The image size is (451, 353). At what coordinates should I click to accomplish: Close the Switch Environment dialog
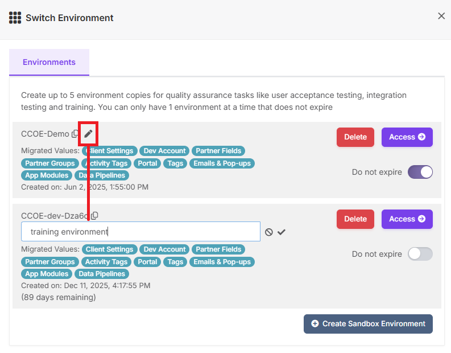click(x=441, y=16)
